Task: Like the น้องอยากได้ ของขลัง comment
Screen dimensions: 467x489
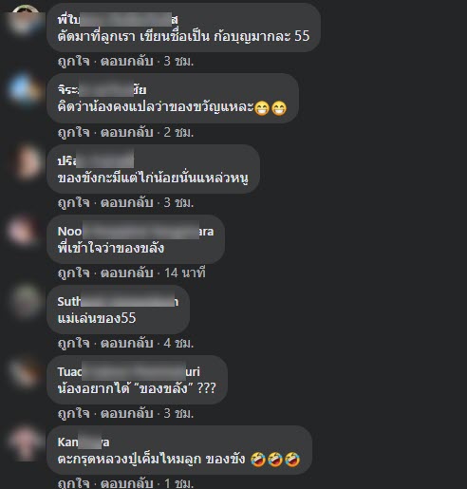Action: pyautogui.click(x=74, y=413)
